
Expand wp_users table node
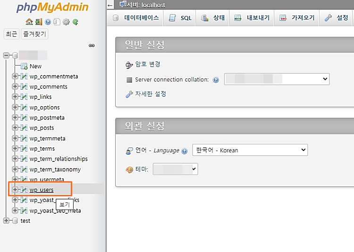pyautogui.click(x=15, y=189)
